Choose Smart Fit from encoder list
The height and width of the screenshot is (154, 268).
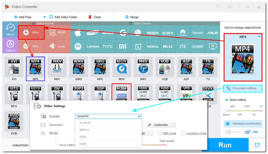(108, 123)
